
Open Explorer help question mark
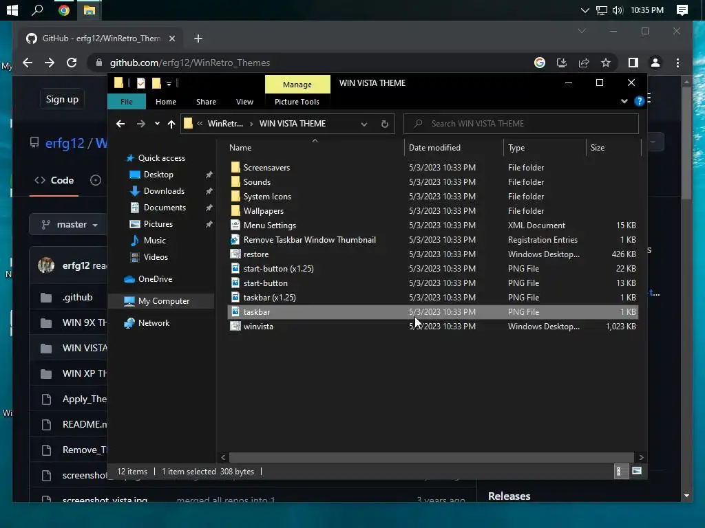click(639, 102)
